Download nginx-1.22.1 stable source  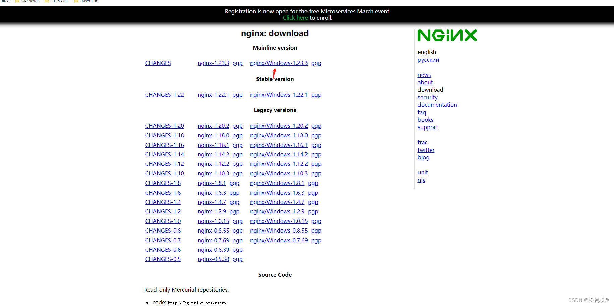click(213, 95)
